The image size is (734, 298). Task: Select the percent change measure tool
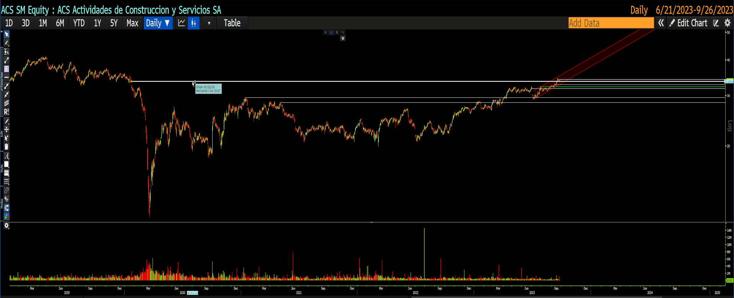click(x=6, y=52)
